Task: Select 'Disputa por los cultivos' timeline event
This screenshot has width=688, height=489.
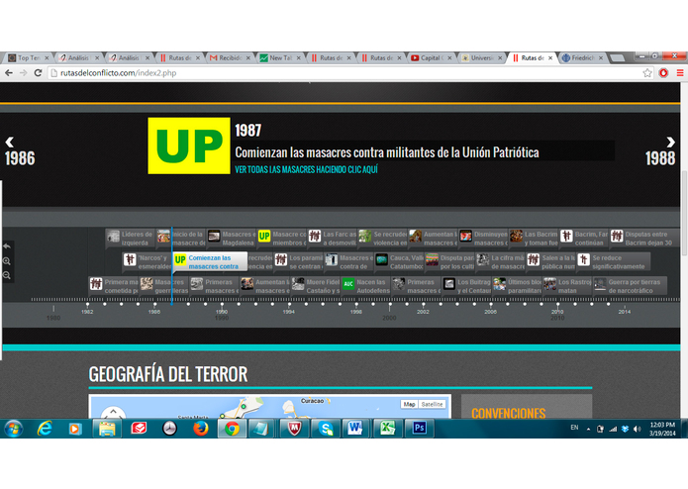Action: 449,262
